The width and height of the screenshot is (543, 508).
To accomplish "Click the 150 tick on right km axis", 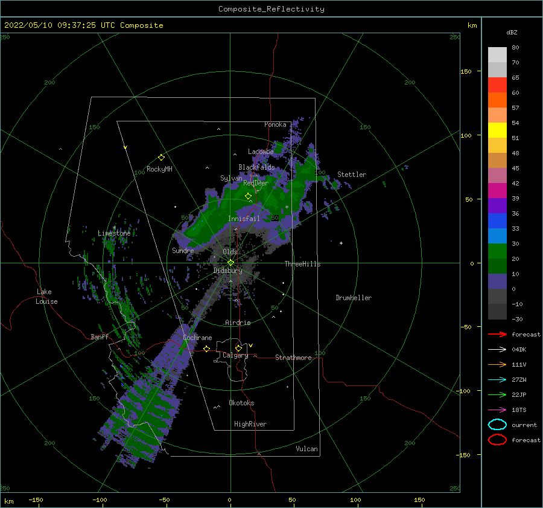I will click(x=466, y=71).
